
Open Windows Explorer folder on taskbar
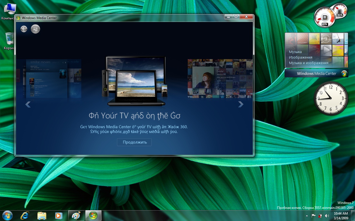(x=42, y=215)
